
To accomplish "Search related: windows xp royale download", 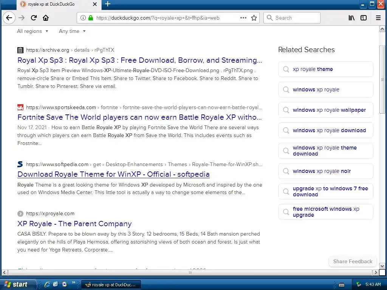I will [325, 130].
